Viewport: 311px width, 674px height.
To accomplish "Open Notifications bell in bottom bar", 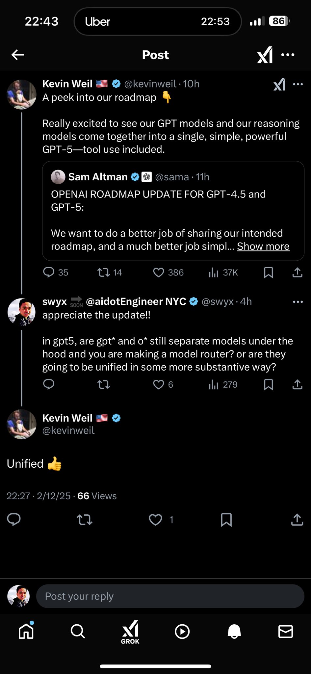I will click(234, 631).
